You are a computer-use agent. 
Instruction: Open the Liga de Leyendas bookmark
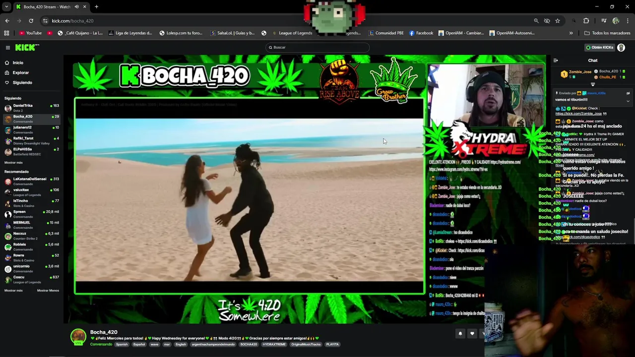coord(130,33)
